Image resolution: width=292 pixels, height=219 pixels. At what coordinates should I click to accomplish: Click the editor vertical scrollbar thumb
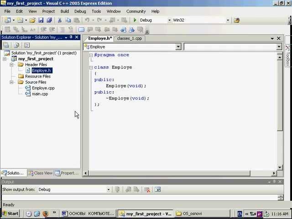click(x=280, y=95)
